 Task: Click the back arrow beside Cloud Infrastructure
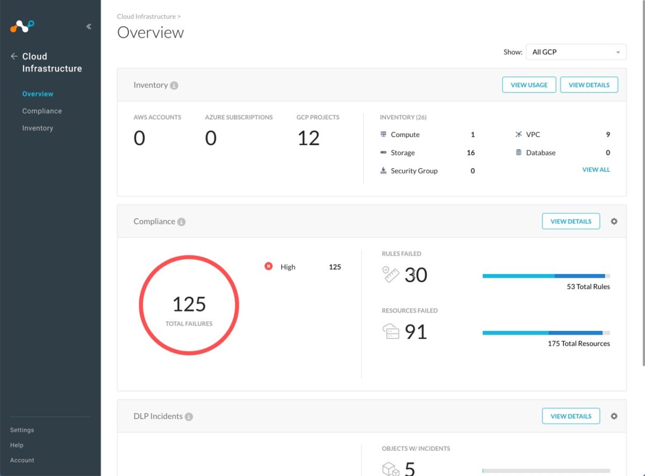coord(14,56)
